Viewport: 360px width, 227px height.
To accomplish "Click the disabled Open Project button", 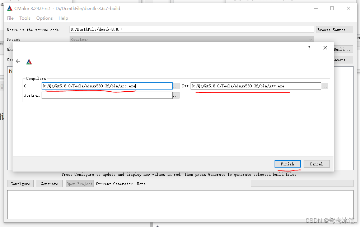I will click(79, 184).
